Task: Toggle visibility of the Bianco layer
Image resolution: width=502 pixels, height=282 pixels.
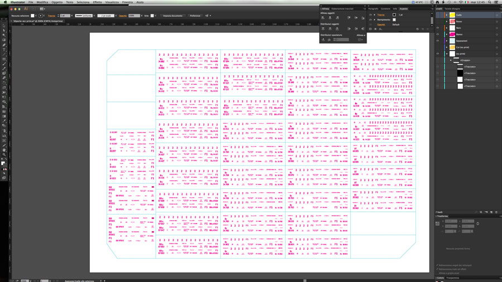Action: coord(437,34)
